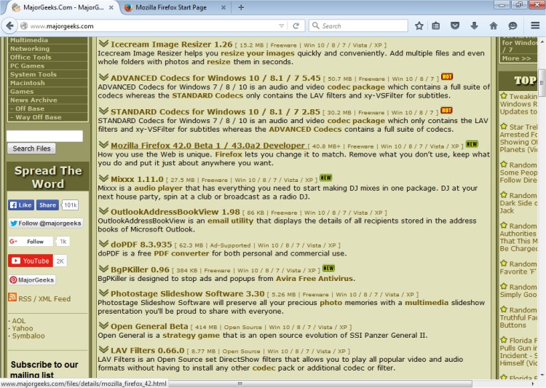Close the MajorGeeks.Com tab
The image size is (546, 388).
click(x=111, y=7)
